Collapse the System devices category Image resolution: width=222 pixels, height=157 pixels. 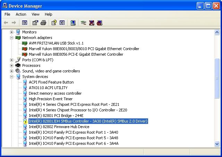[x=11, y=77]
